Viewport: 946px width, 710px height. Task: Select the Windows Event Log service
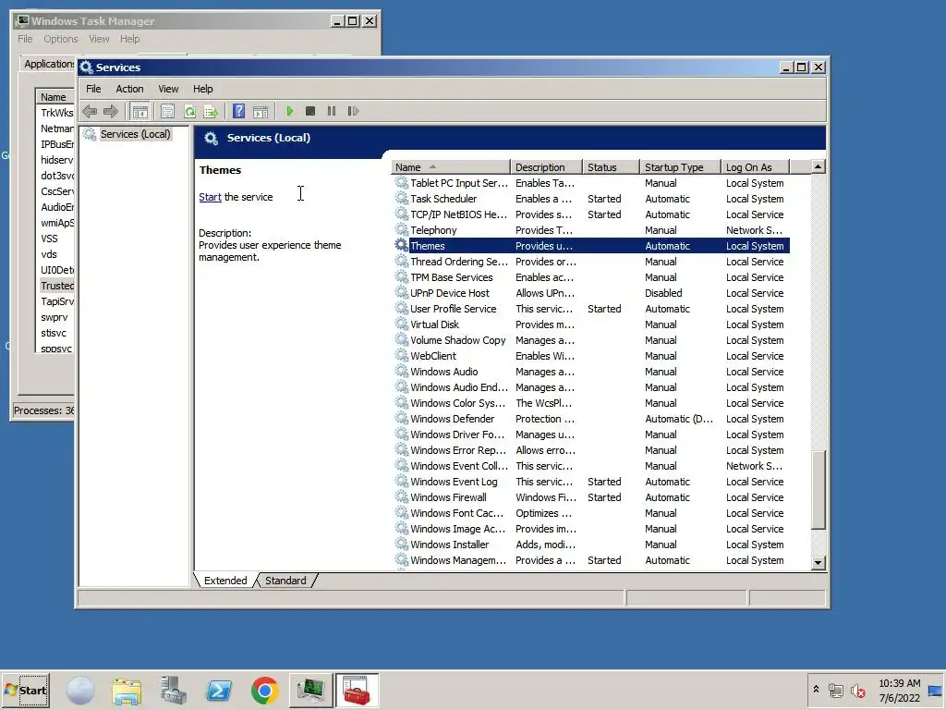coord(590,481)
